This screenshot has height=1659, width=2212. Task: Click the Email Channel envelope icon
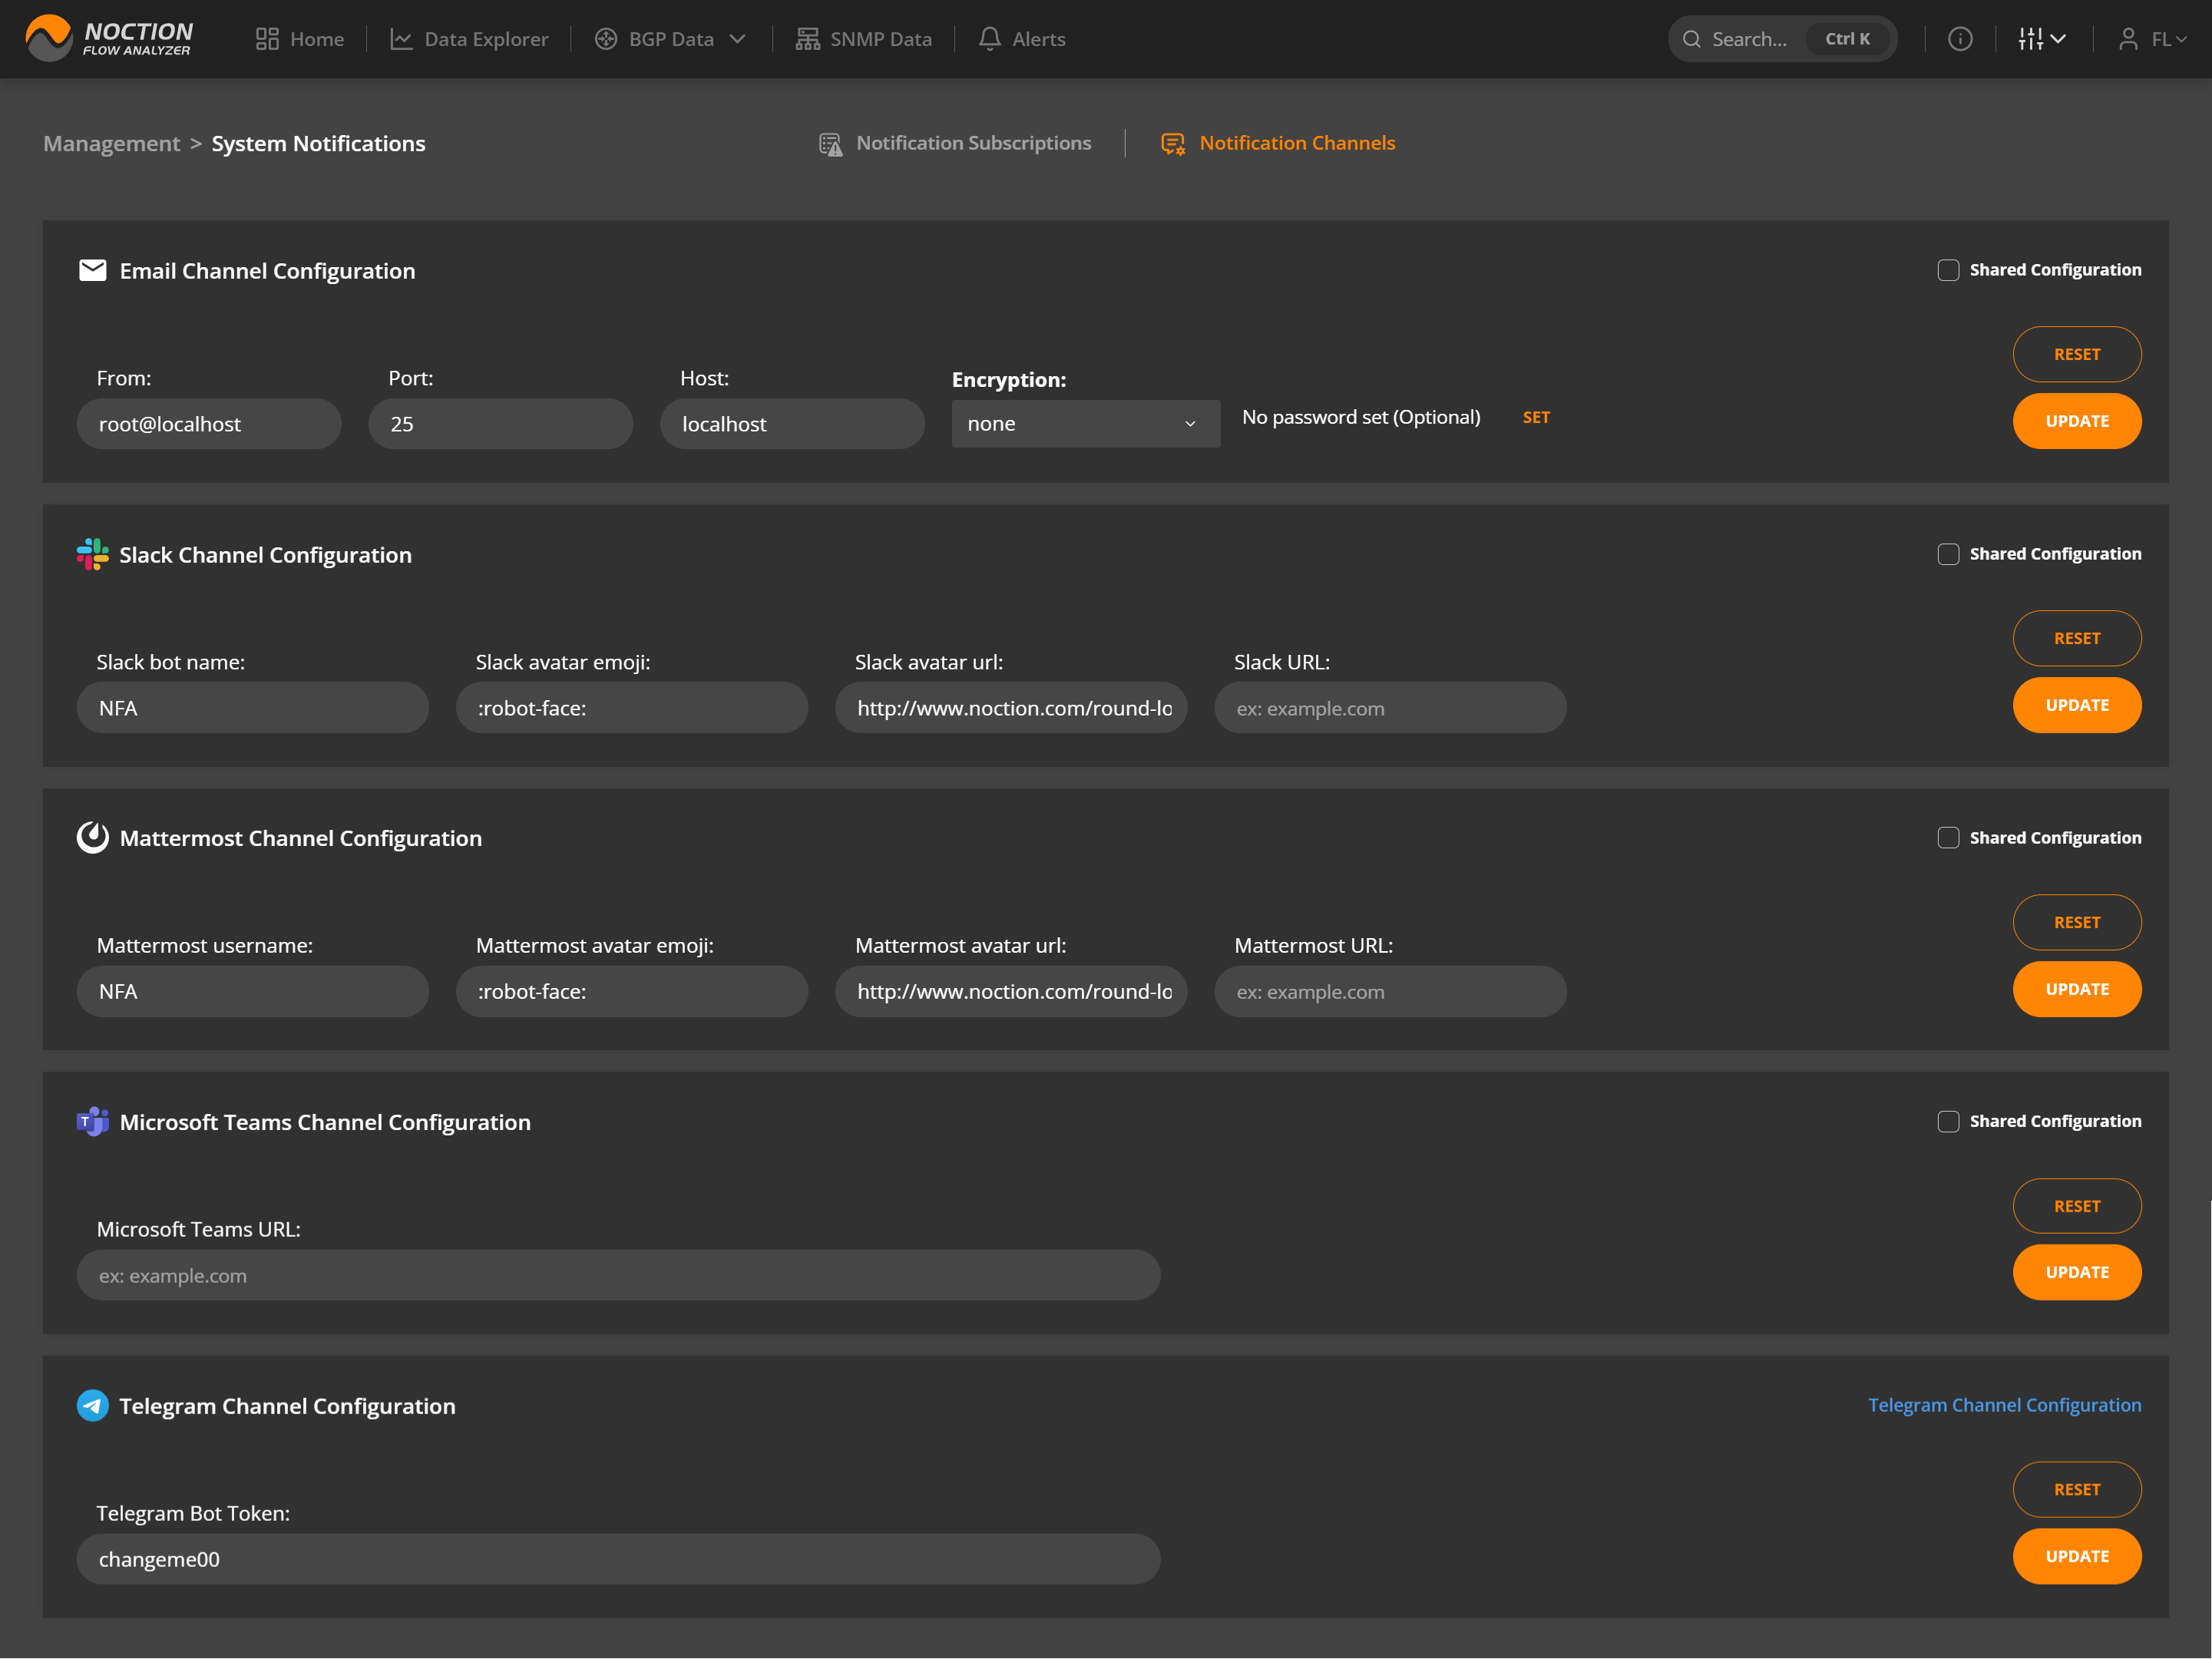coord(92,270)
